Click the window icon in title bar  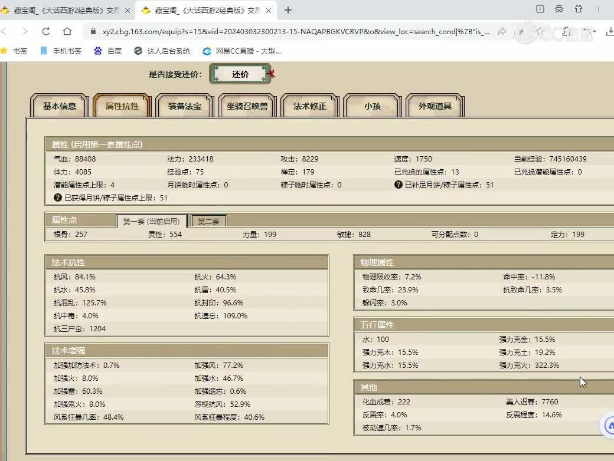[x=540, y=9]
